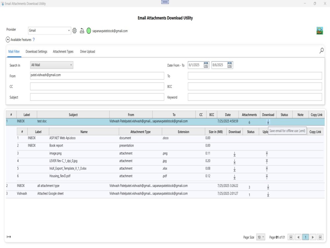The height and width of the screenshot is (248, 330).
Task: Click the From address input field
Action: pyautogui.click(x=97, y=76)
